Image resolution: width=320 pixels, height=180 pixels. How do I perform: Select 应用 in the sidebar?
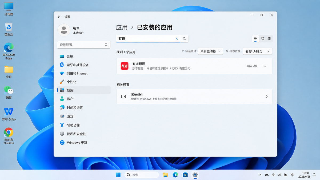(84, 90)
